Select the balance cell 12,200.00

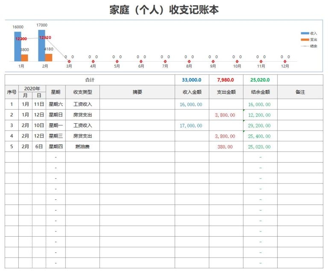point(260,115)
